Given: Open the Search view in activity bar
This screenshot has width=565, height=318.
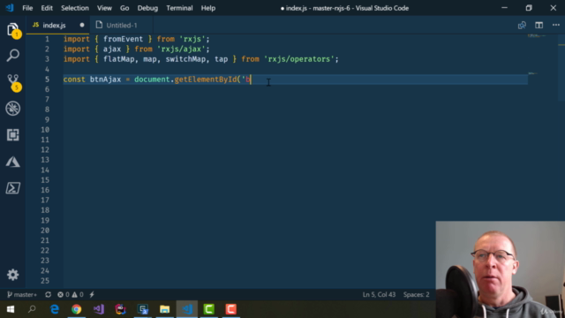Looking at the screenshot, I should click(13, 55).
